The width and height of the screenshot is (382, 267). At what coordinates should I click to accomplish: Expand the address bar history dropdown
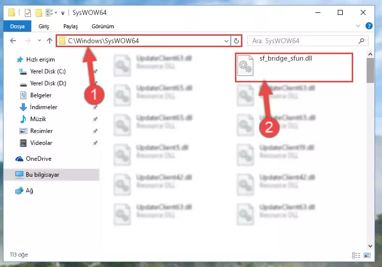[227, 41]
